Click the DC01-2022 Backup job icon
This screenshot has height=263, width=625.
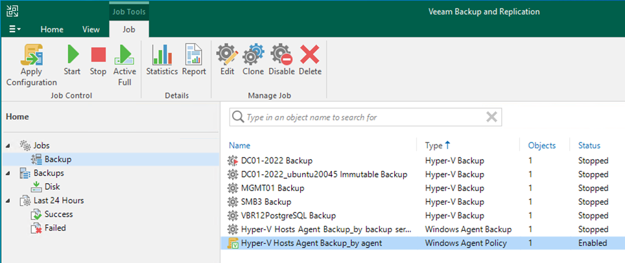[232, 161]
